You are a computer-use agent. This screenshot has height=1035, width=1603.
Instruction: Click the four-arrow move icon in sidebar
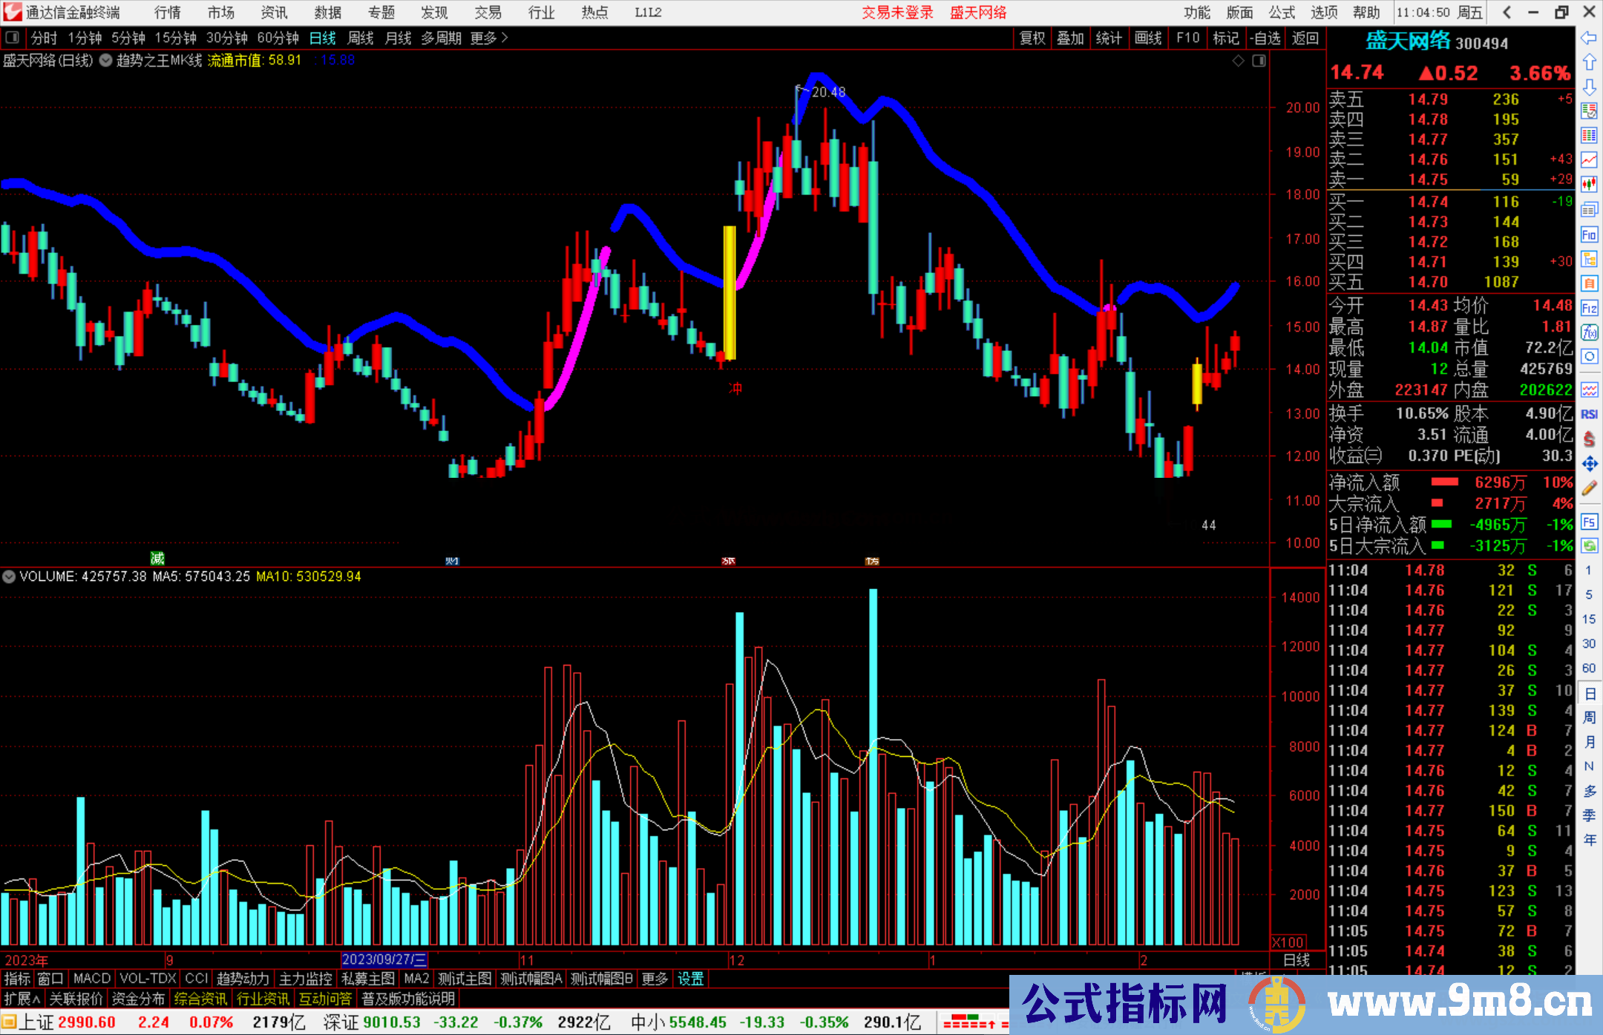click(x=1589, y=464)
